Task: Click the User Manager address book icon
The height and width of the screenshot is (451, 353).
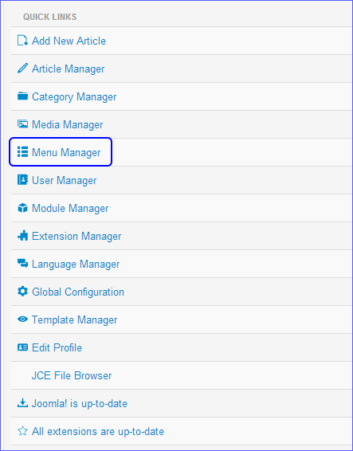Action: pos(22,180)
